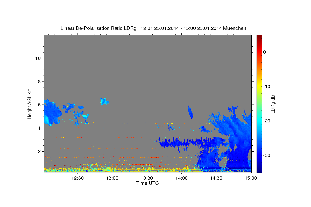The width and height of the screenshot is (311, 207).
Task: Click the colorbar label '-10'
Action: [267, 86]
